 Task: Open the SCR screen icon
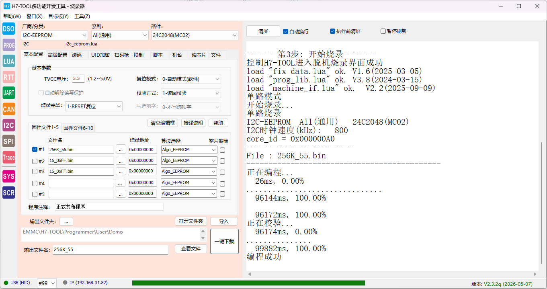pyautogui.click(x=8, y=193)
